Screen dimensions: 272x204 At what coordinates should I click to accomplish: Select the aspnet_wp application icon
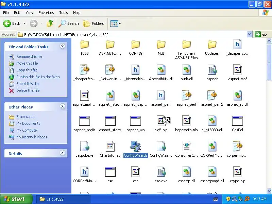tap(136, 121)
